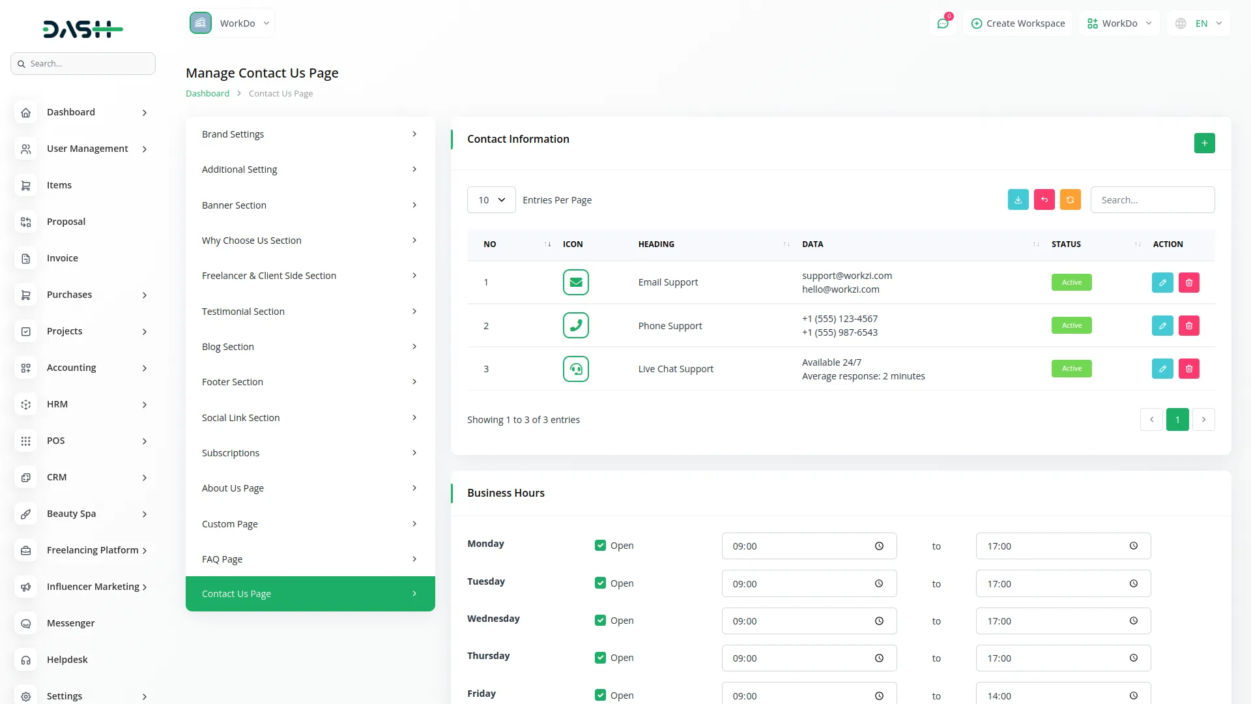
Task: Click the table search input field
Action: click(1153, 199)
